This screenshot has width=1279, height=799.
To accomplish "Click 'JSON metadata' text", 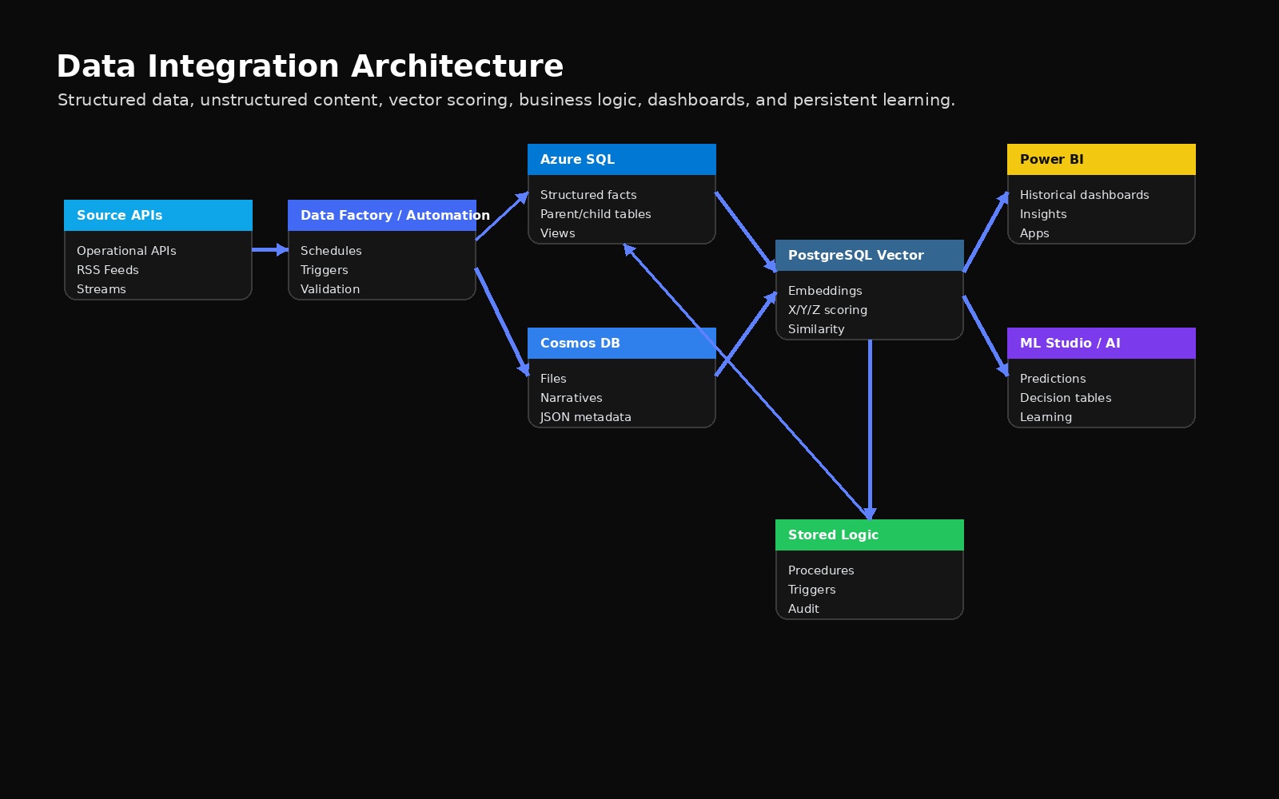I will [x=586, y=417].
